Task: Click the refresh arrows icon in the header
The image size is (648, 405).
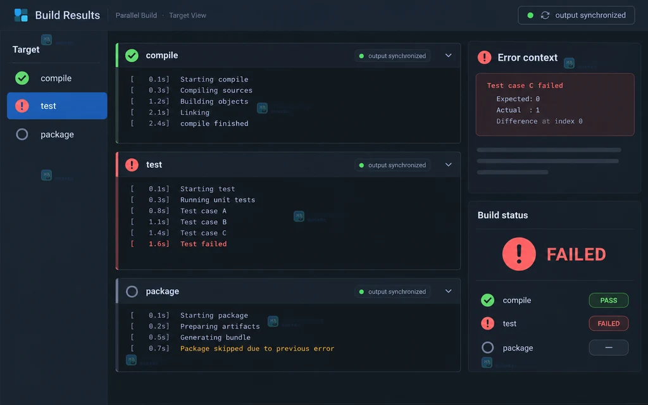Action: [545, 15]
